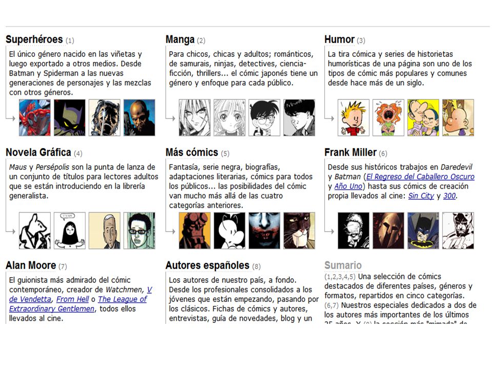The height and width of the screenshot is (369, 492).
Task: Click the Hellboy thumbnail under Más cómics
Action: click(x=195, y=231)
